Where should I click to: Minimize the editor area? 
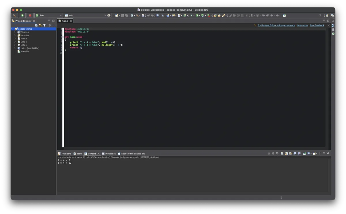point(324,21)
